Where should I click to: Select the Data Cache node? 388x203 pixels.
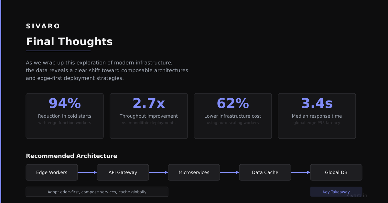click(x=265, y=172)
